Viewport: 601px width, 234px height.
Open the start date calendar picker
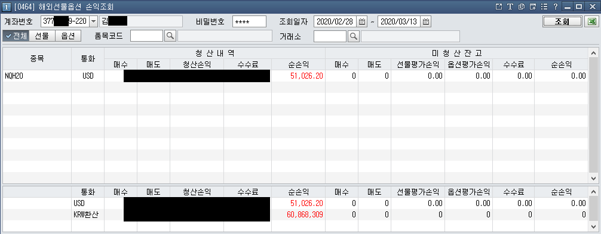[361, 22]
